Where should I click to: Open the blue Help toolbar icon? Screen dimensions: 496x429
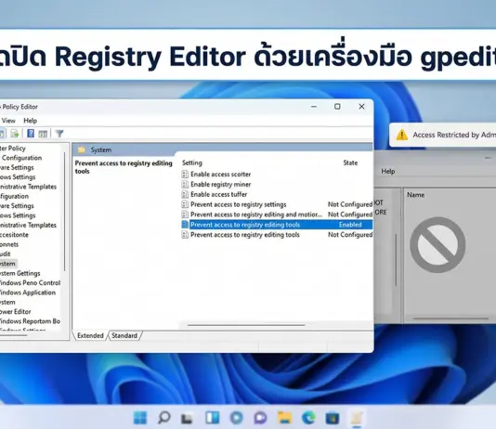31,134
